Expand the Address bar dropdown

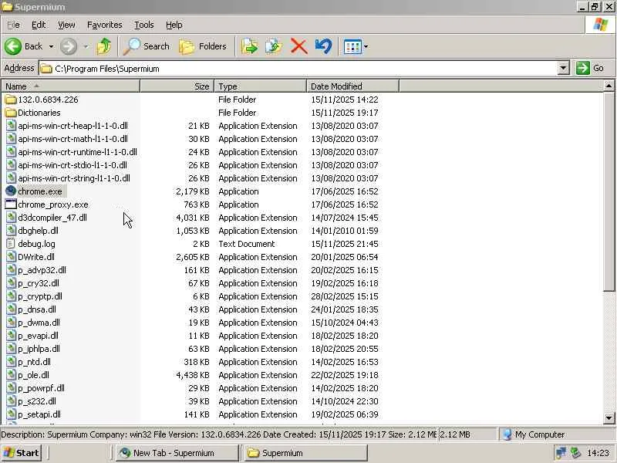tap(564, 69)
